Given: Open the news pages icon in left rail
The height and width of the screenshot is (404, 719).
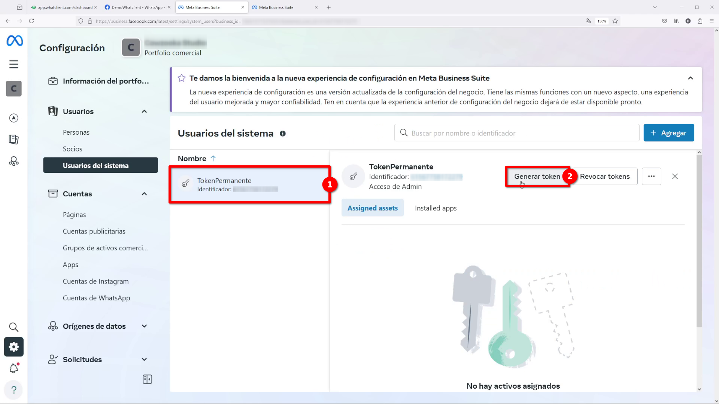Looking at the screenshot, I should pyautogui.click(x=14, y=140).
